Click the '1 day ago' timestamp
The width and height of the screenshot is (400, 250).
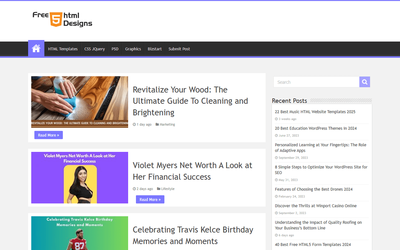(144, 124)
